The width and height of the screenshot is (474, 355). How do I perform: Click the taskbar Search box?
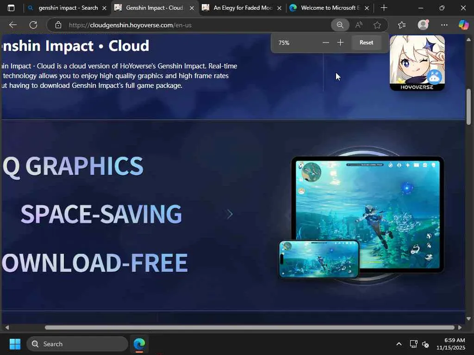click(x=77, y=344)
